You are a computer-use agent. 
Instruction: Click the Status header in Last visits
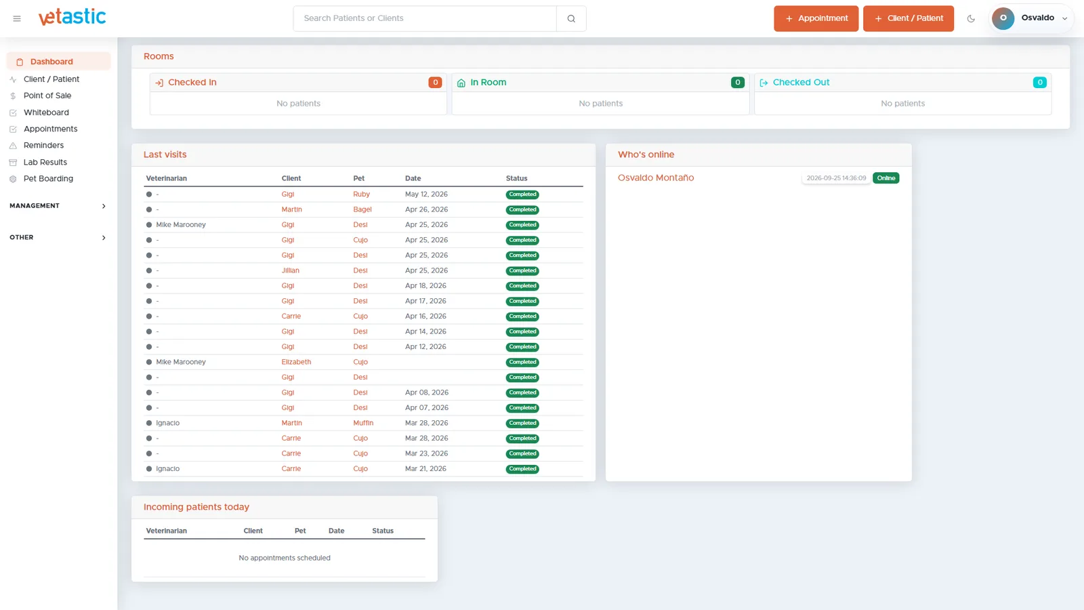click(516, 178)
